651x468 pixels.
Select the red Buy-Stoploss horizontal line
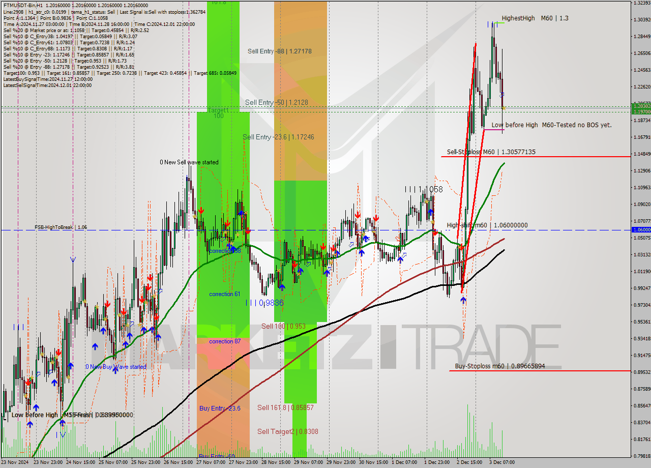[540, 371]
